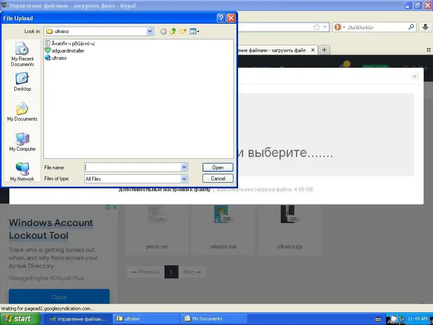The image size is (433, 325).
Task: Close the upload modal with X
Action: coord(414,76)
